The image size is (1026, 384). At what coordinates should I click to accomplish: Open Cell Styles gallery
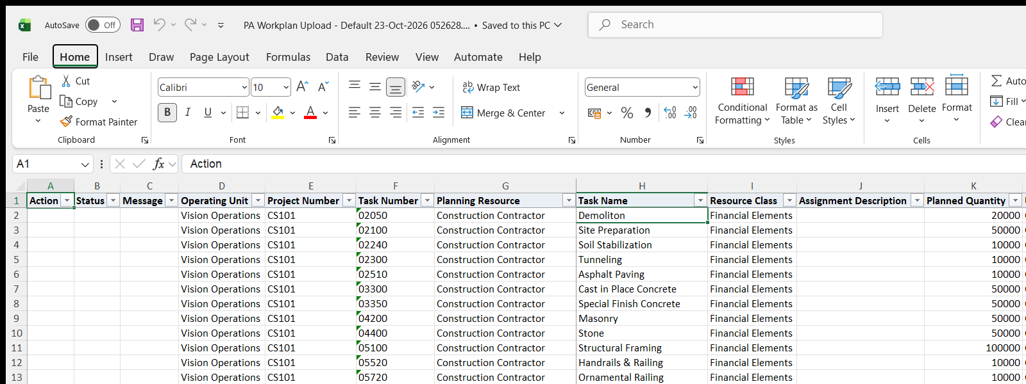point(839,100)
